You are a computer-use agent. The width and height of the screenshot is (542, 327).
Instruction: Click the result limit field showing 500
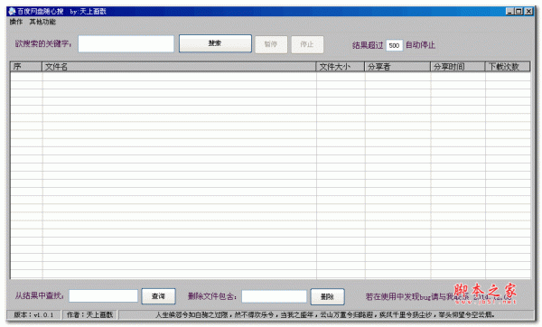tap(394, 45)
